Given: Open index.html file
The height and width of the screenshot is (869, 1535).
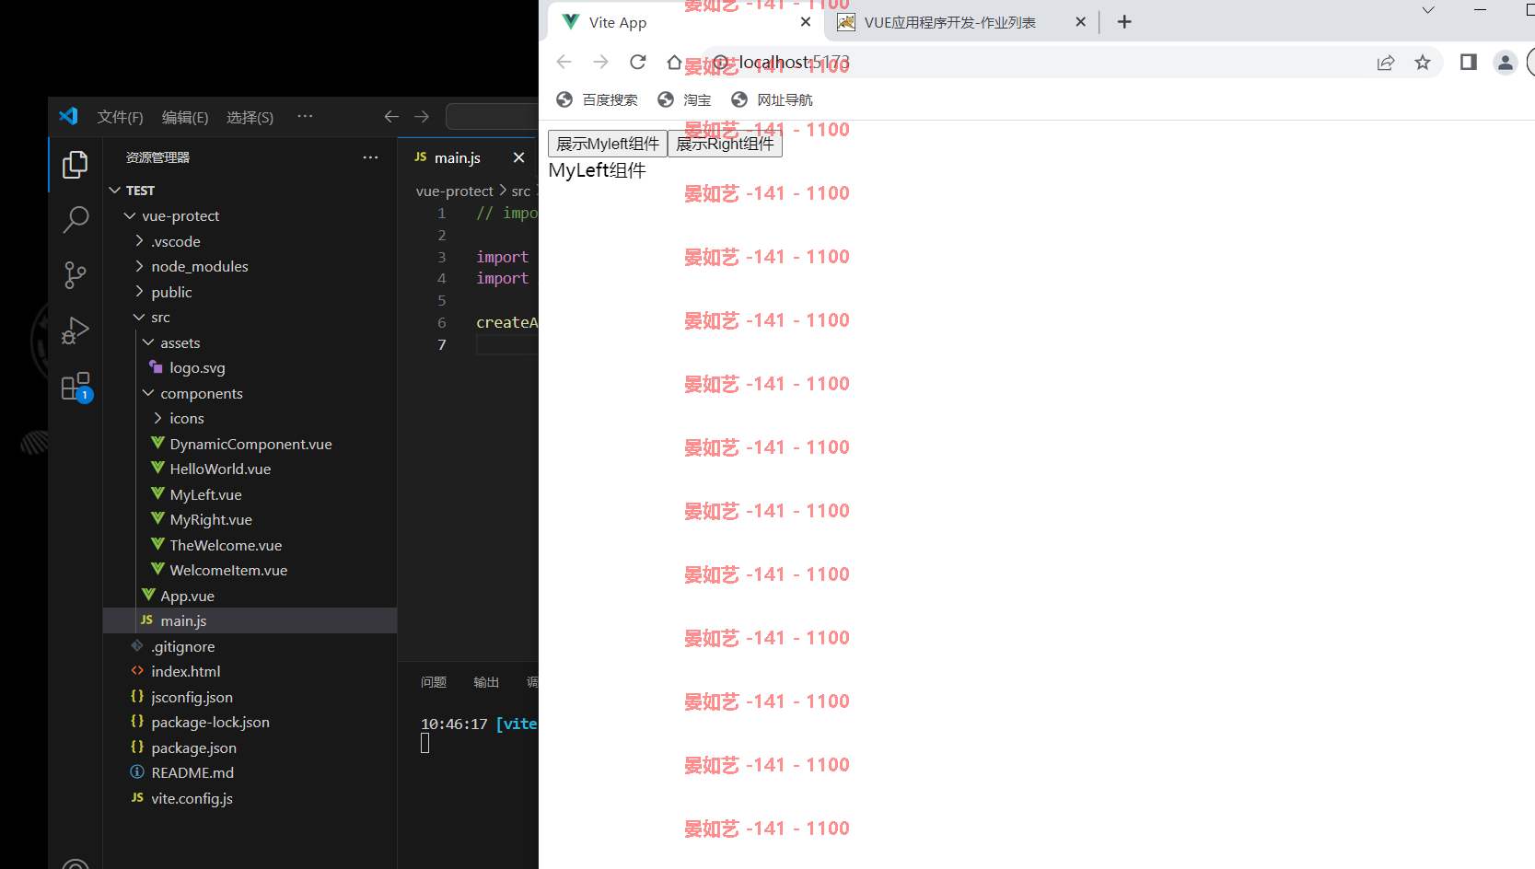Looking at the screenshot, I should pos(250,671).
